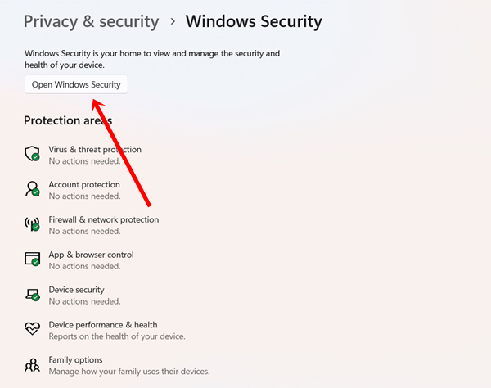Image resolution: width=491 pixels, height=388 pixels.
Task: Click the App & browser control window icon
Action: point(33,259)
